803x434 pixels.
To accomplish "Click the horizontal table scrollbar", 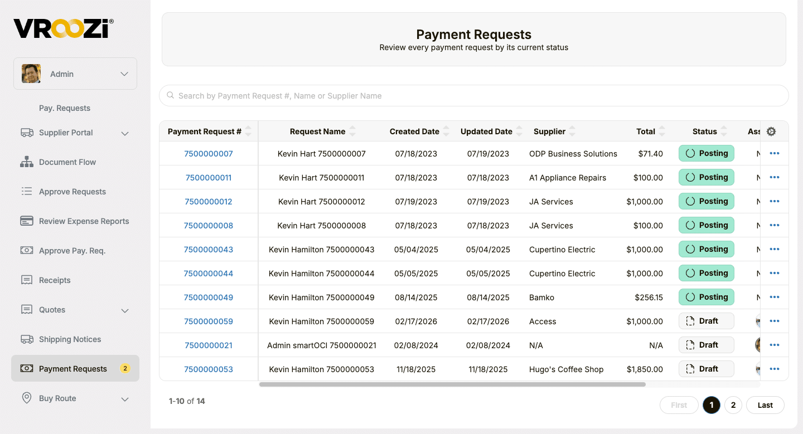I will 452,384.
